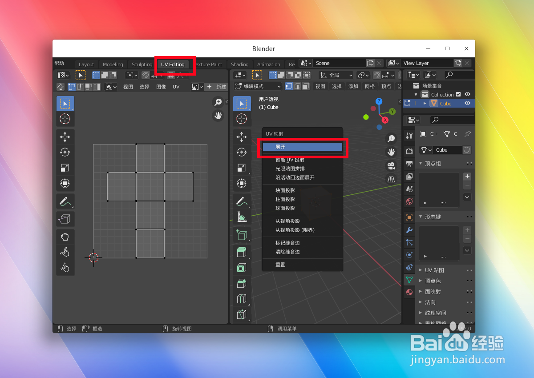
Task: Select the Pinch sculpt tool in the UV editor
Action: tap(65, 268)
